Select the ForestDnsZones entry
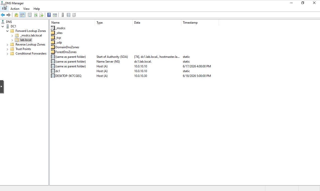 pos(66,52)
